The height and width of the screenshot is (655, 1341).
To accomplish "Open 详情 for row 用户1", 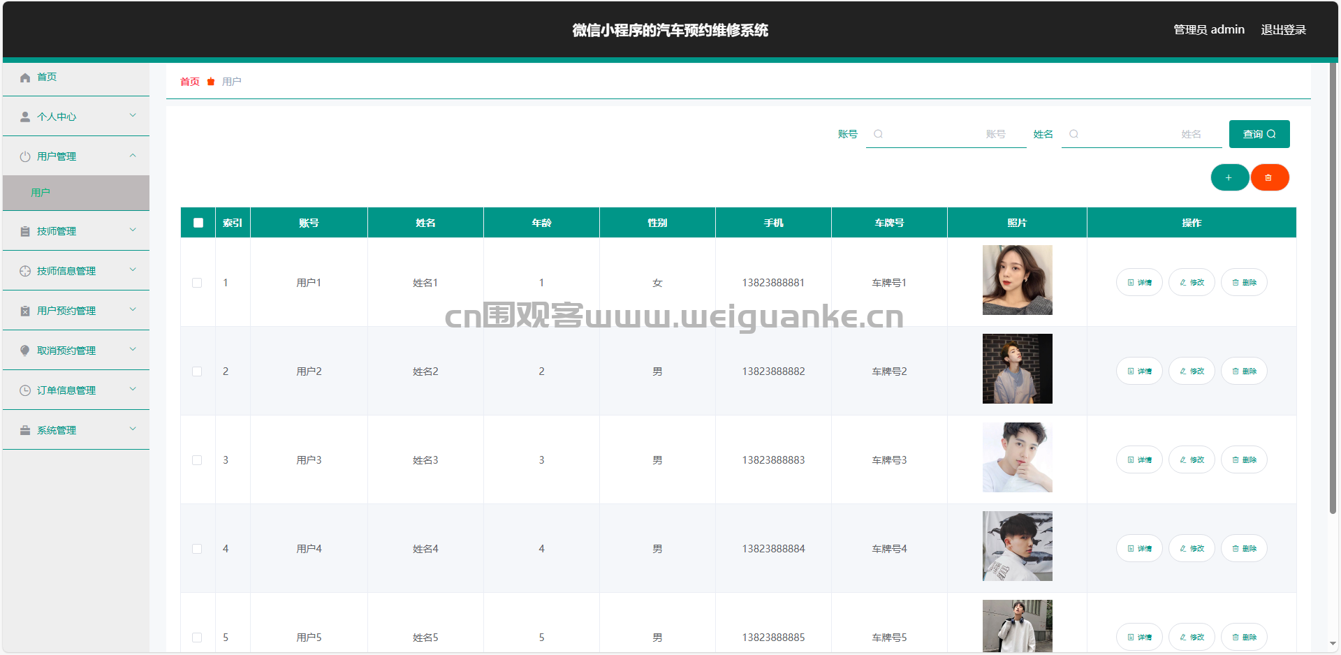I will (x=1139, y=283).
